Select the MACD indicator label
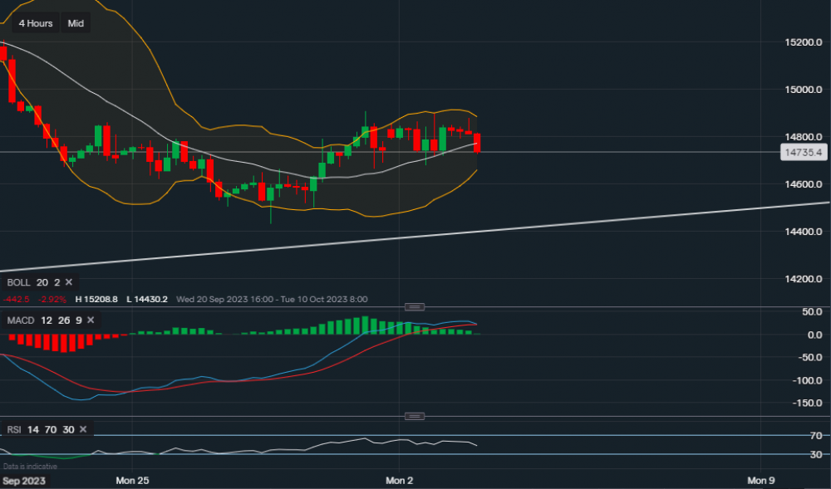Image resolution: width=831 pixels, height=489 pixels. [20, 320]
